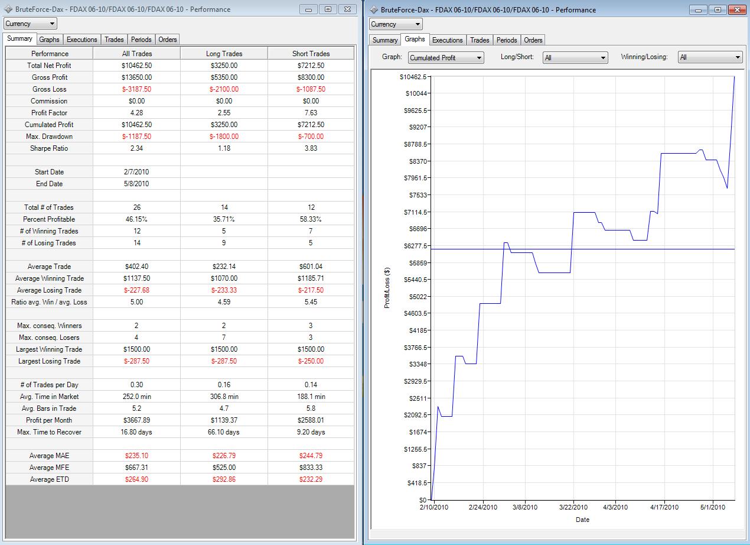Click the Profit/Loss ($) axis title
The height and width of the screenshot is (545, 750).
click(x=387, y=288)
